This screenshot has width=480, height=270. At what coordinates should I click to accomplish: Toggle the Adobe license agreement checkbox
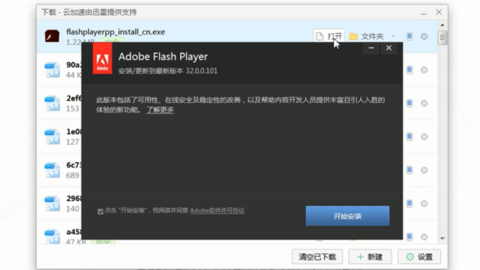100,211
